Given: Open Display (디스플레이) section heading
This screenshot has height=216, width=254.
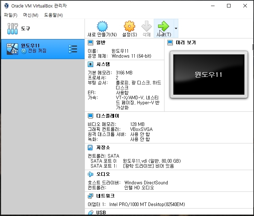Looking at the screenshot, I should tap(108, 116).
